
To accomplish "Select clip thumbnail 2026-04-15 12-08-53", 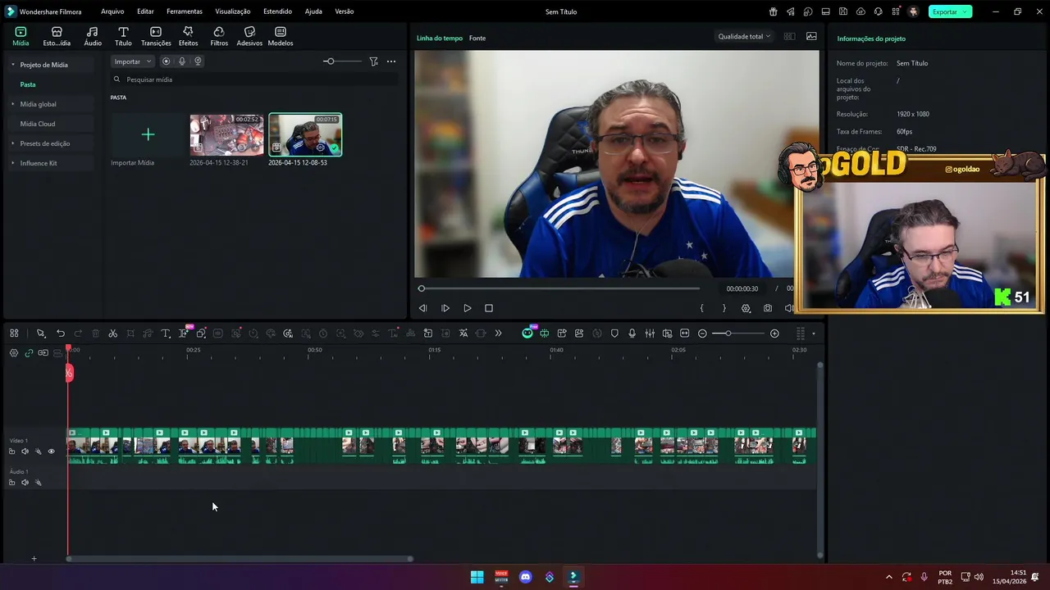I will [x=305, y=134].
